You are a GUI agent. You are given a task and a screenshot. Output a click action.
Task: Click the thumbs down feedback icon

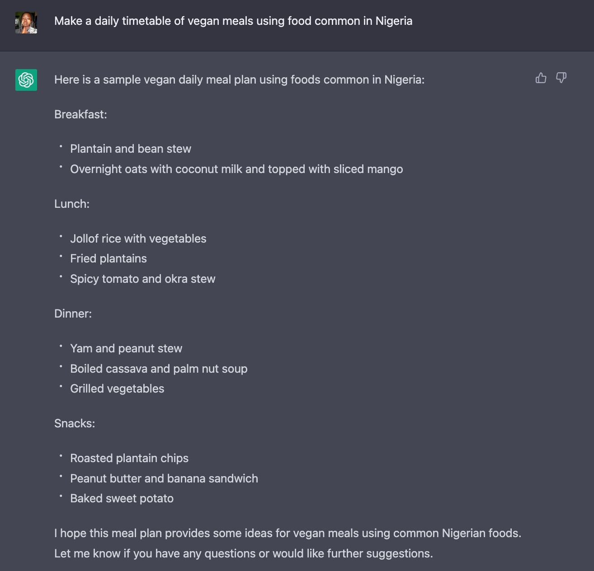[561, 78]
